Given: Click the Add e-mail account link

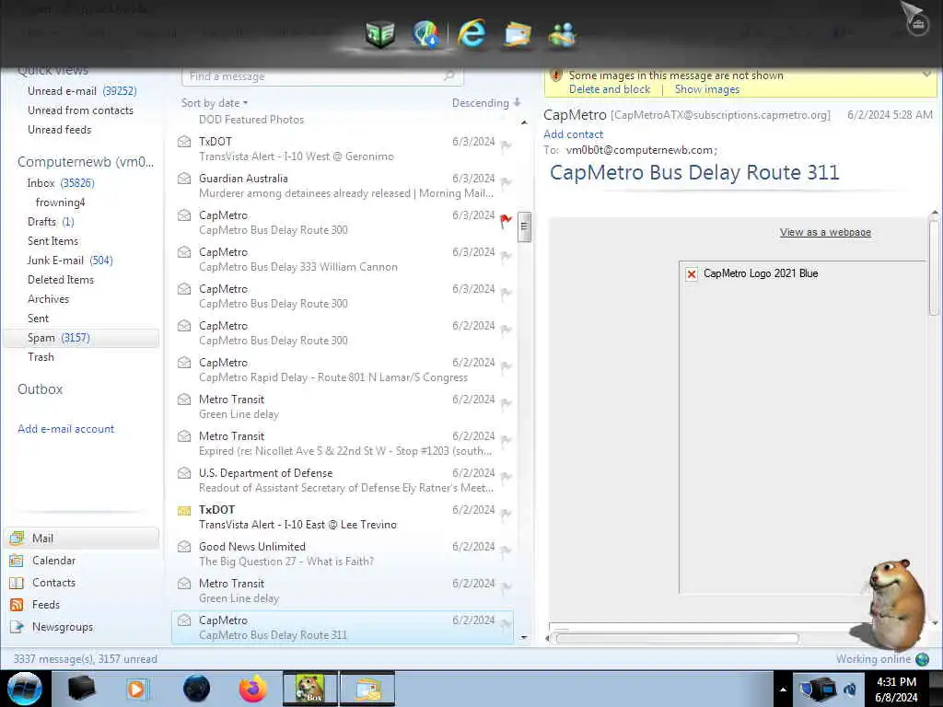Looking at the screenshot, I should coord(65,429).
